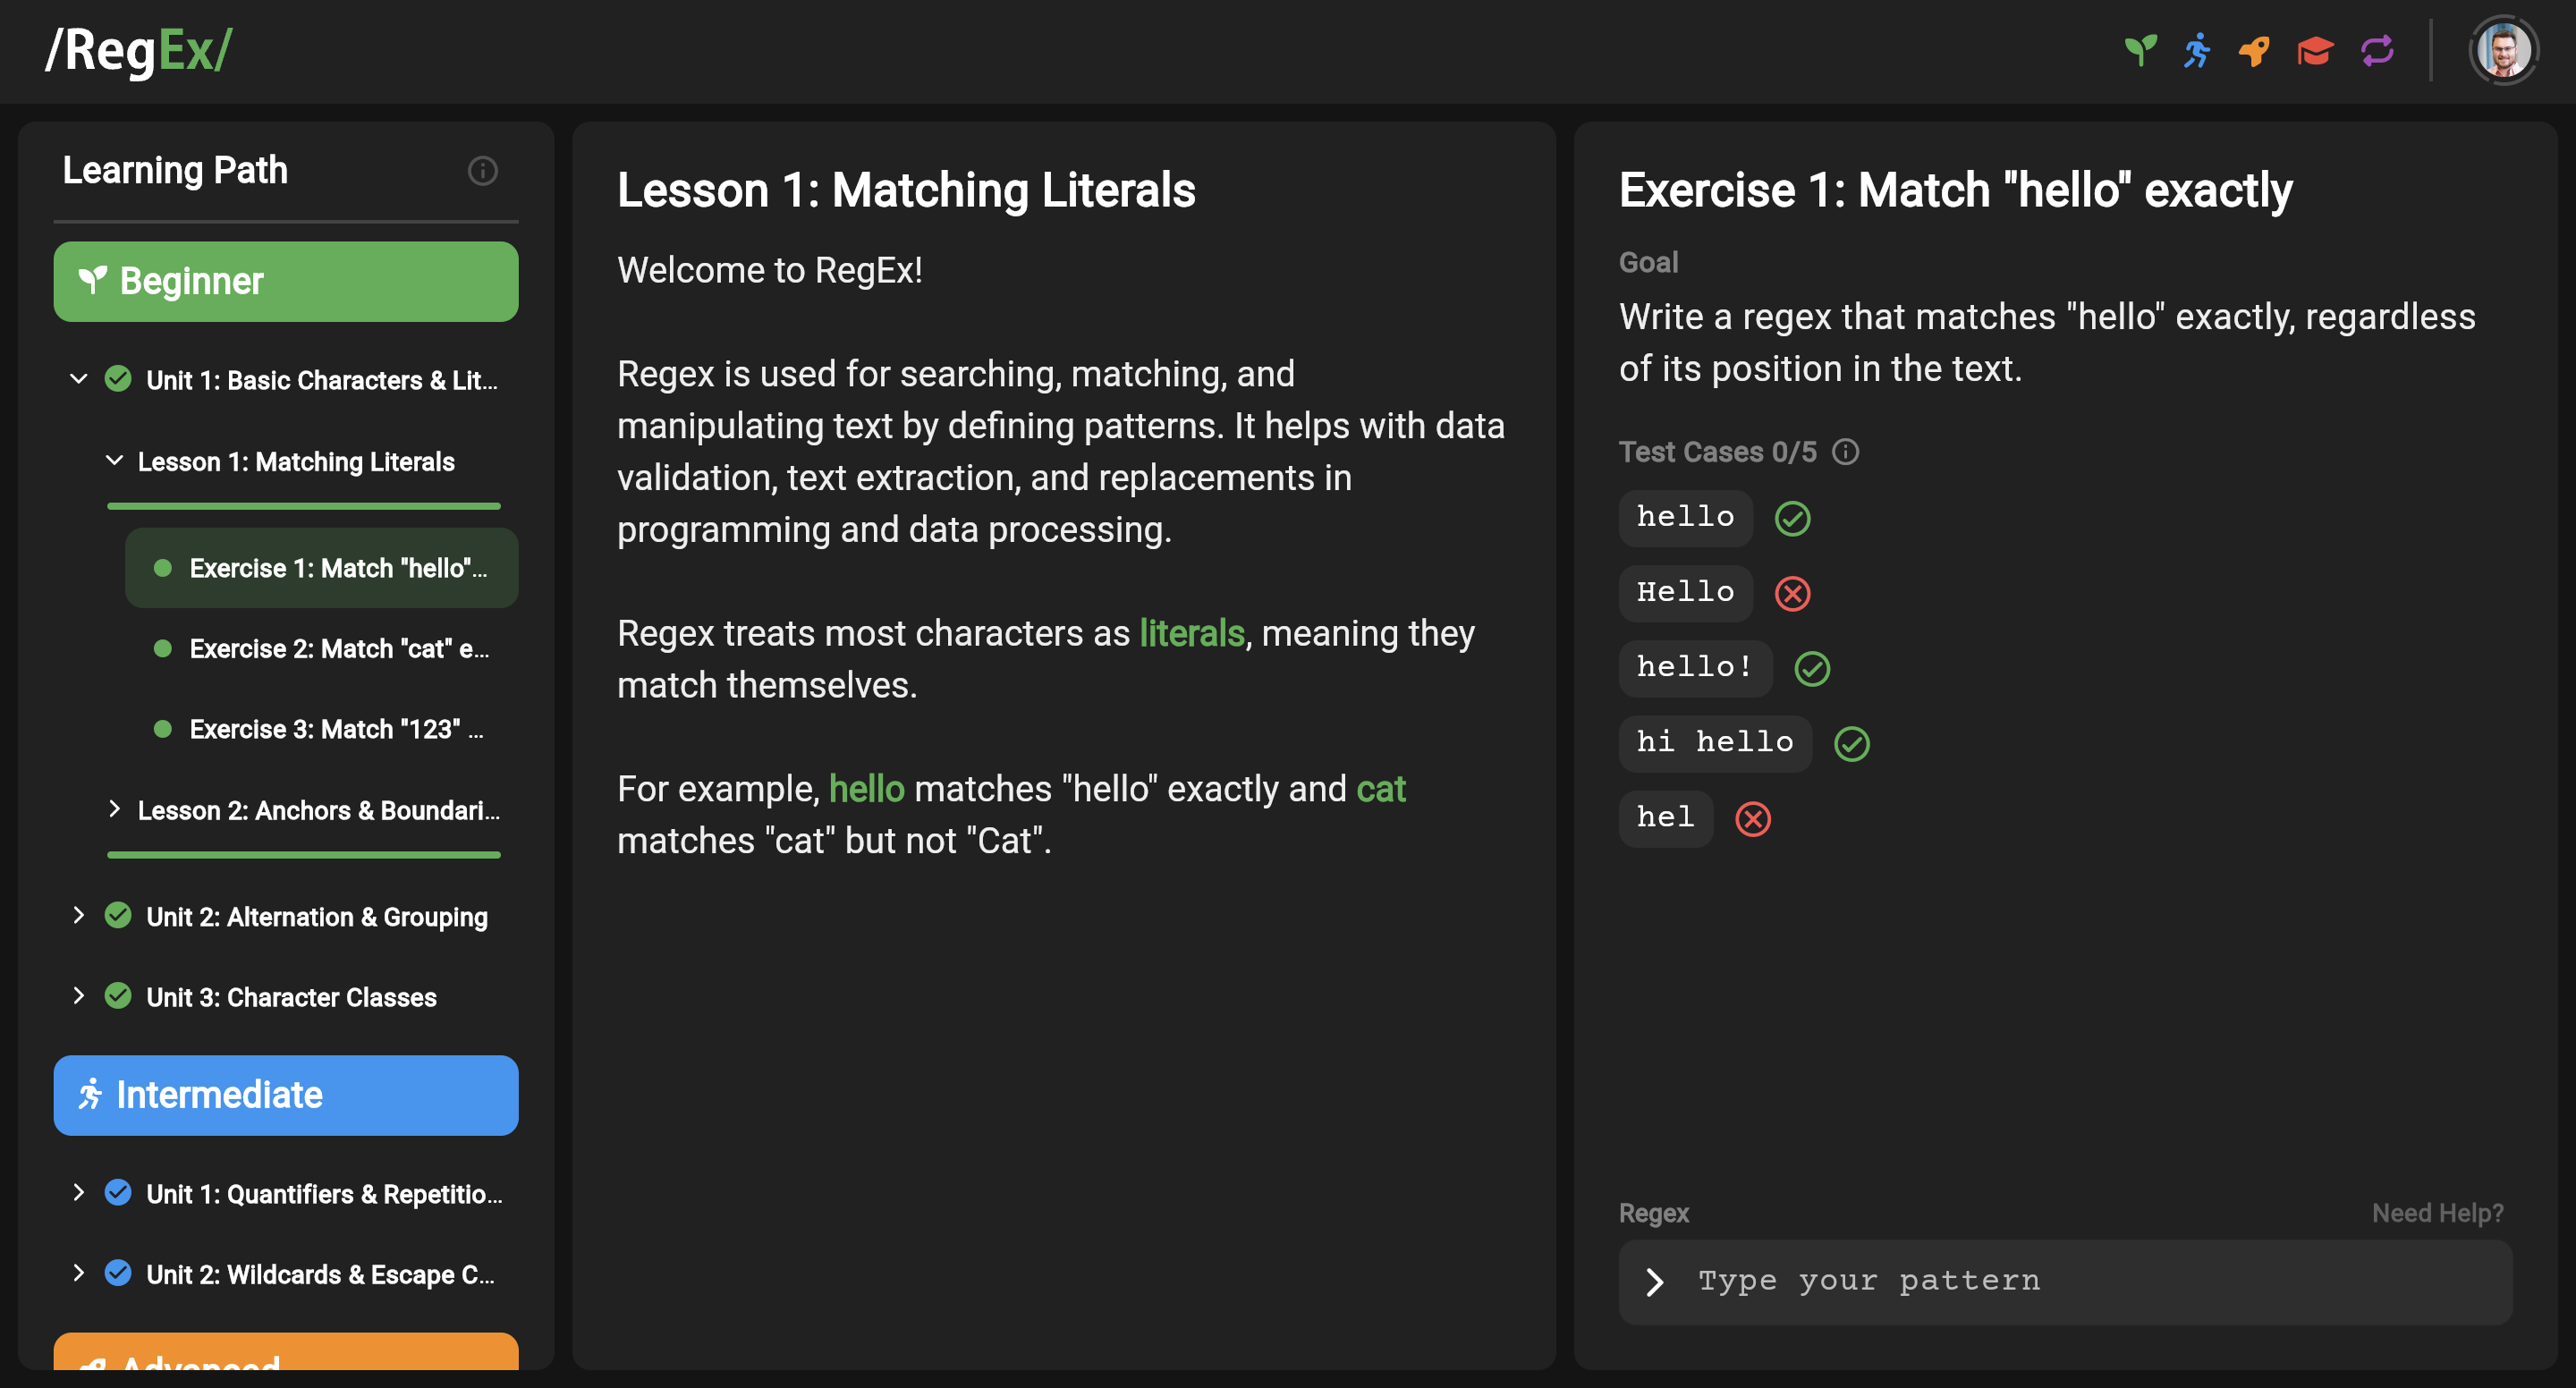This screenshot has height=1388, width=2576.
Task: Click the orange rocket icon in the top bar
Action: tap(2255, 51)
